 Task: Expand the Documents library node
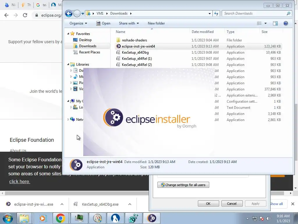pyautogui.click(x=71, y=71)
